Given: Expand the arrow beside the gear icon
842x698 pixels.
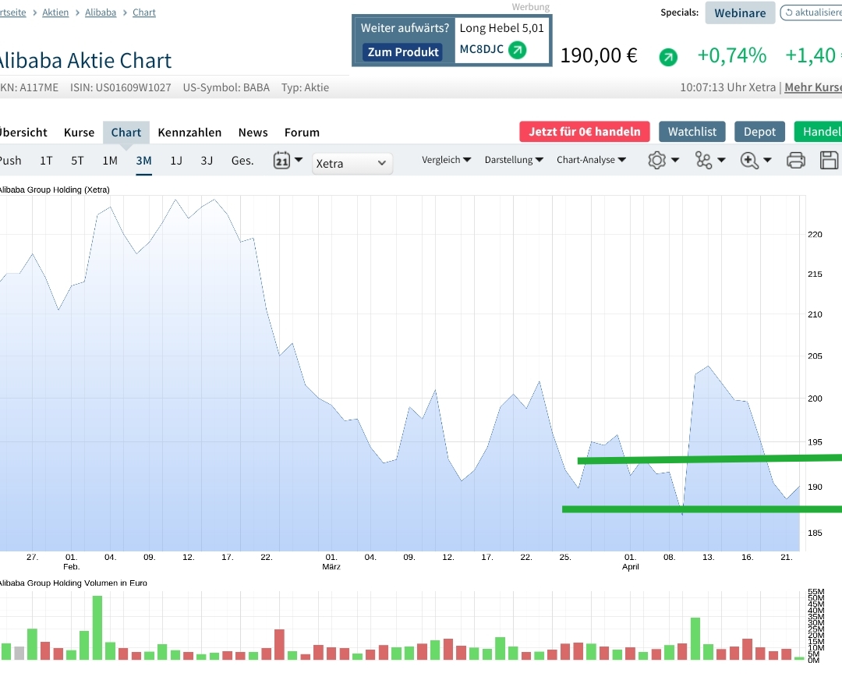Looking at the screenshot, I should pos(675,160).
